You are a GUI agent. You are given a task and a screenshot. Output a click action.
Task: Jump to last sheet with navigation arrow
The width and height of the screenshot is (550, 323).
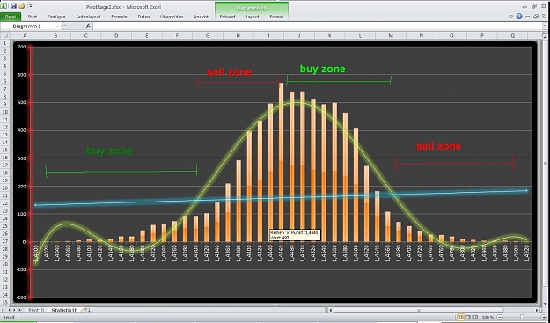20,310
